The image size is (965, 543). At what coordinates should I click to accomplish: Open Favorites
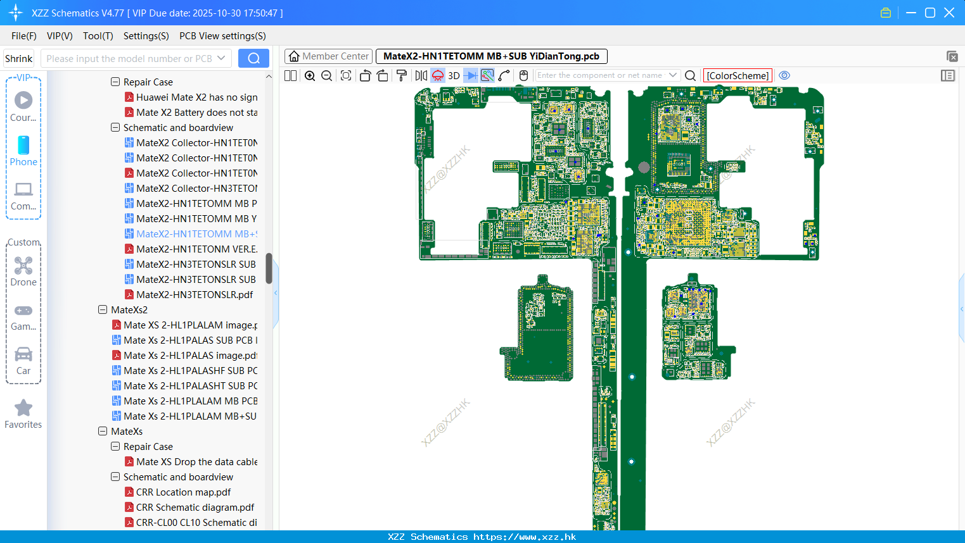pos(23,415)
